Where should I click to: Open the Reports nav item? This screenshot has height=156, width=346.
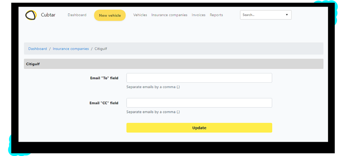(216, 15)
